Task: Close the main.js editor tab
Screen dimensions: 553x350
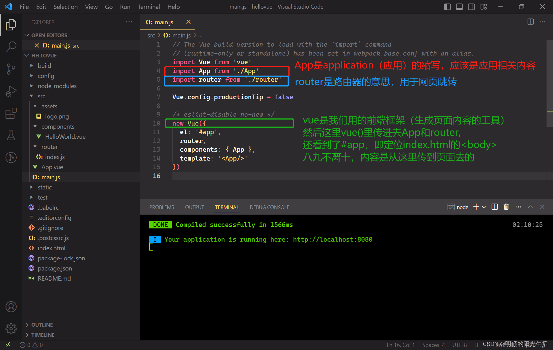Action: click(189, 22)
